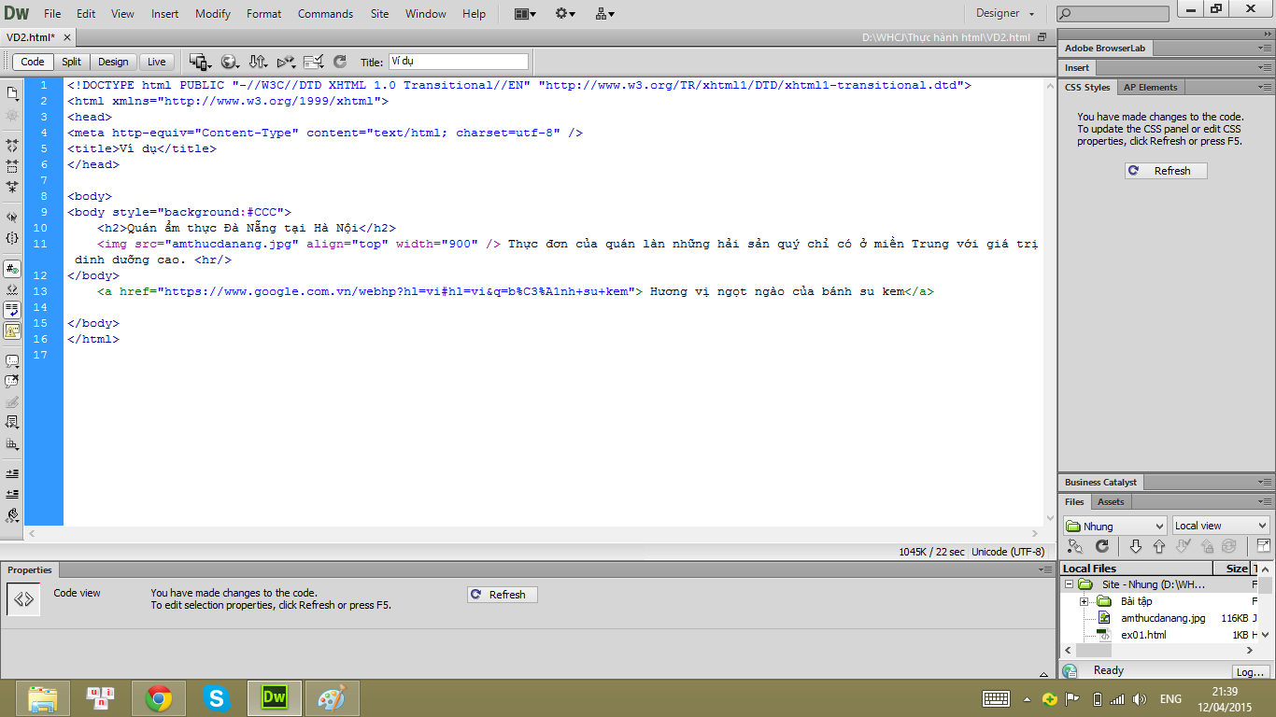Toggle Word Wrap in coding toolbar
The height and width of the screenshot is (717, 1276).
tap(12, 310)
